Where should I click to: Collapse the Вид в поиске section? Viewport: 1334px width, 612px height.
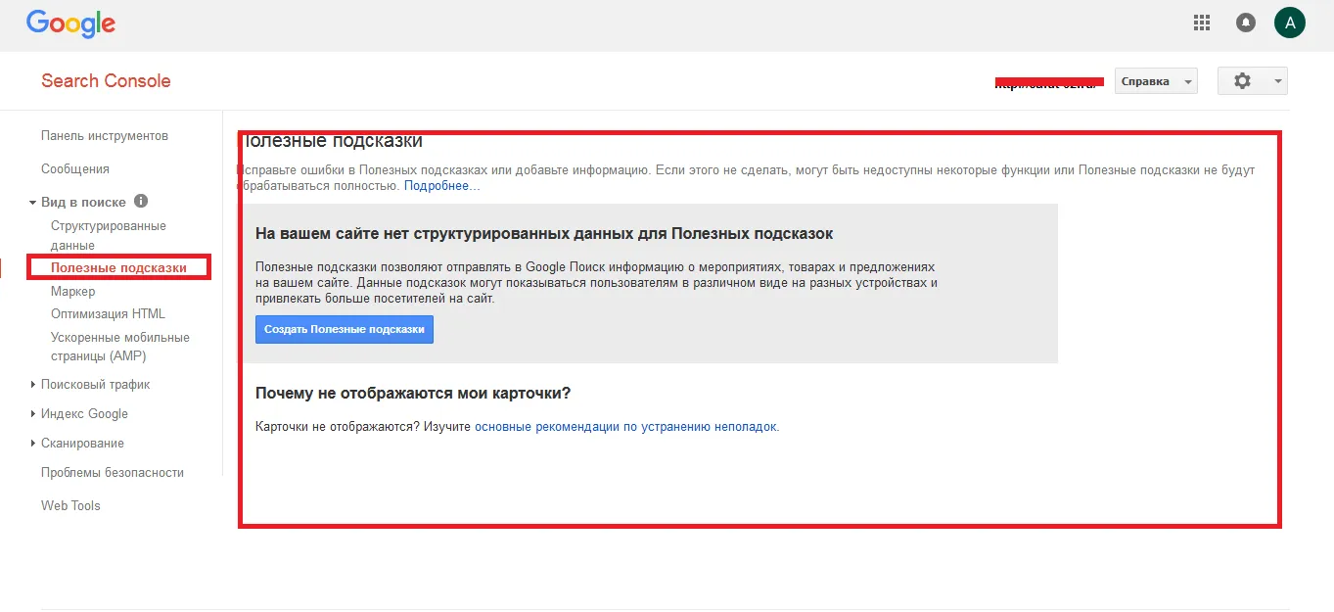coord(33,203)
